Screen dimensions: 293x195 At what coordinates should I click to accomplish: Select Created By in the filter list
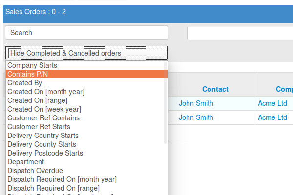click(x=25, y=83)
